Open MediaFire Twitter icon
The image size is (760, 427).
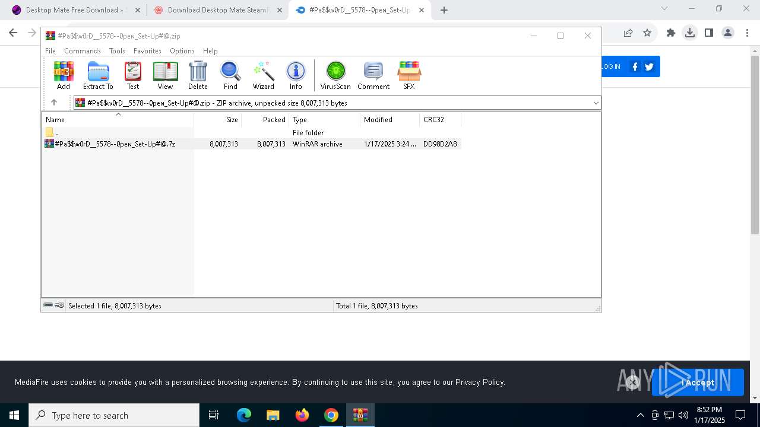[649, 66]
